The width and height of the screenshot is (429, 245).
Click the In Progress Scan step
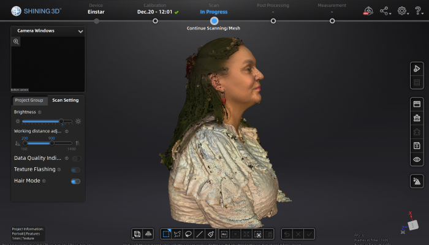coord(214,21)
